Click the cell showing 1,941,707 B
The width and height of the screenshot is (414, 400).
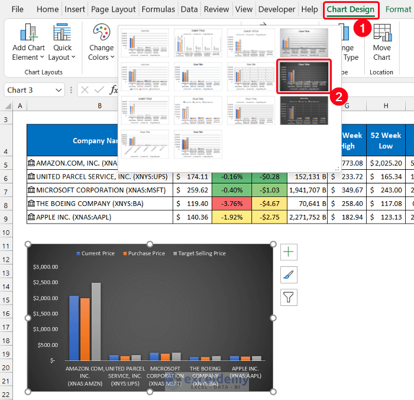coord(308,190)
